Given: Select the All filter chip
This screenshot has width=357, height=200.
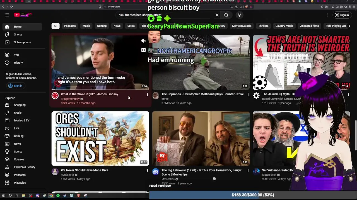Looking at the screenshot, I should [56, 26].
